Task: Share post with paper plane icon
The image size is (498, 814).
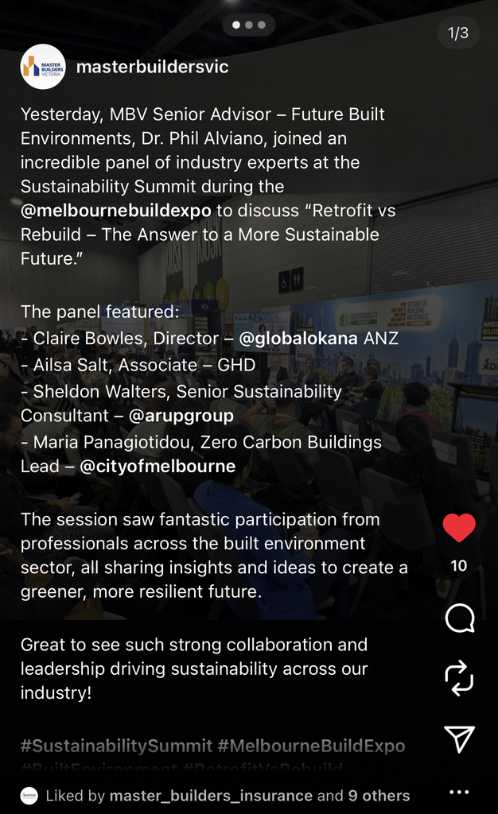Action: [x=459, y=739]
